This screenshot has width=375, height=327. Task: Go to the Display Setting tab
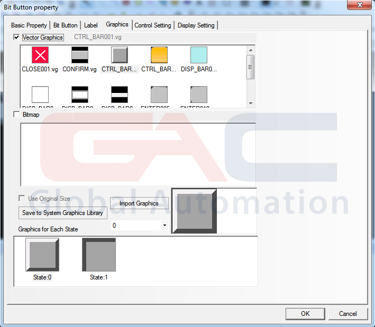click(x=196, y=25)
